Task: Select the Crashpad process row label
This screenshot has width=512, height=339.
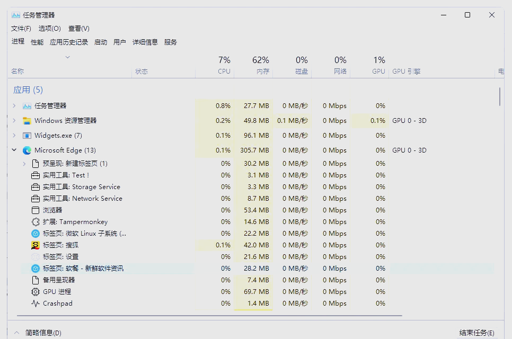Action: pyautogui.click(x=57, y=304)
